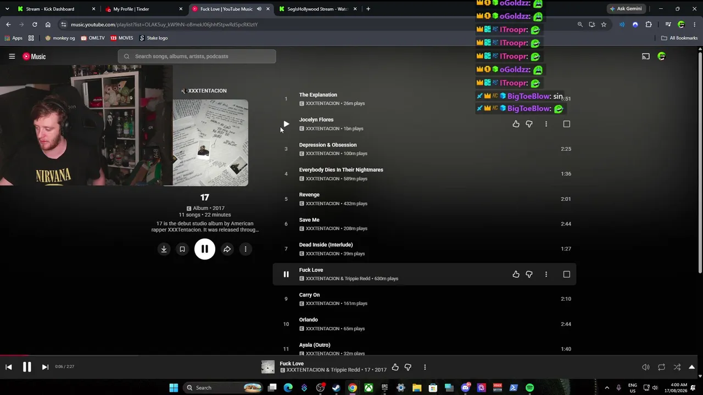Pause album playback with the large white button
This screenshot has height=395, width=703.
tap(204, 249)
